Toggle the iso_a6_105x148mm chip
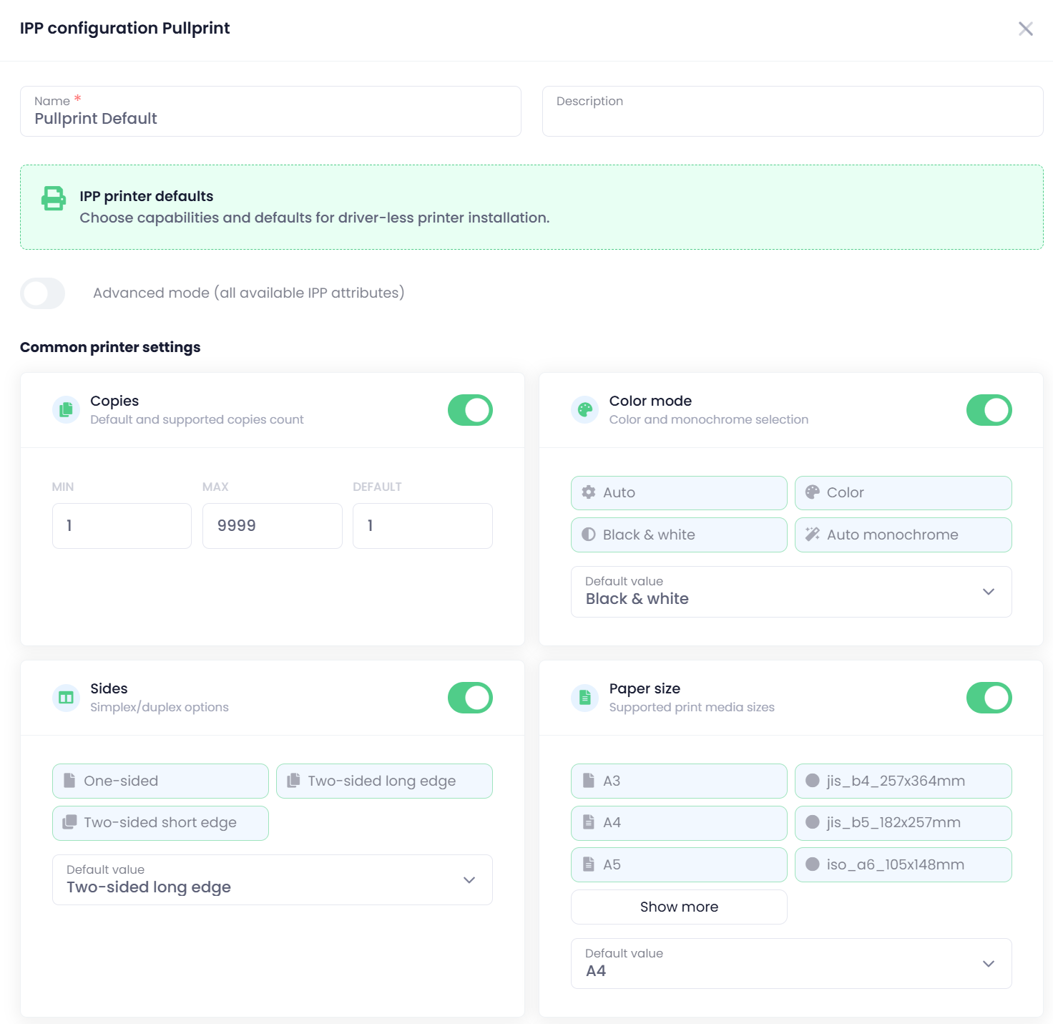1053x1024 pixels. click(903, 864)
